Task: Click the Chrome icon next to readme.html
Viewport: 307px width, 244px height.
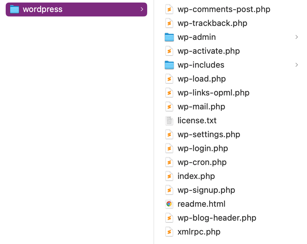Action: [x=169, y=204]
